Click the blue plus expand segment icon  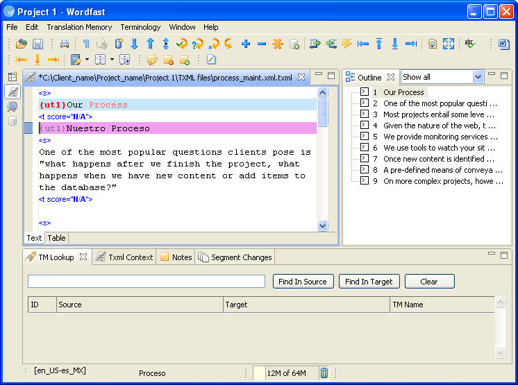246,44
